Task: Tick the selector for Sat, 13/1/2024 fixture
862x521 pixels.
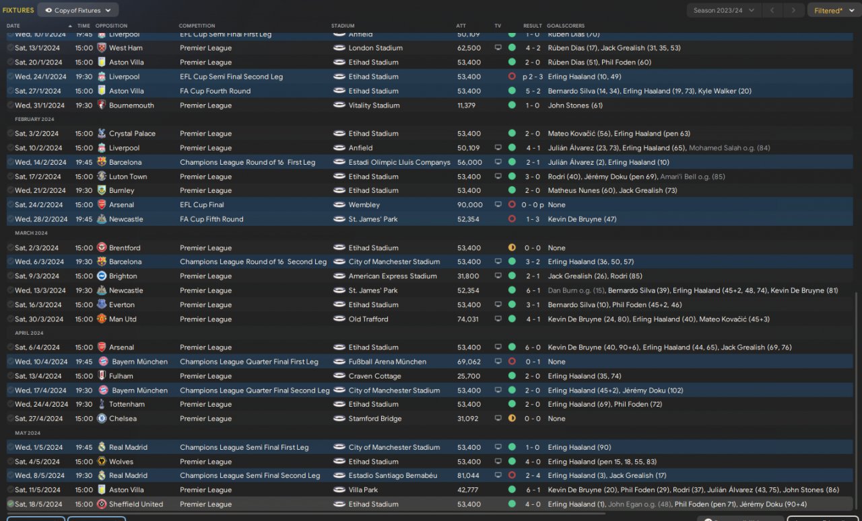Action: pyautogui.click(x=10, y=48)
